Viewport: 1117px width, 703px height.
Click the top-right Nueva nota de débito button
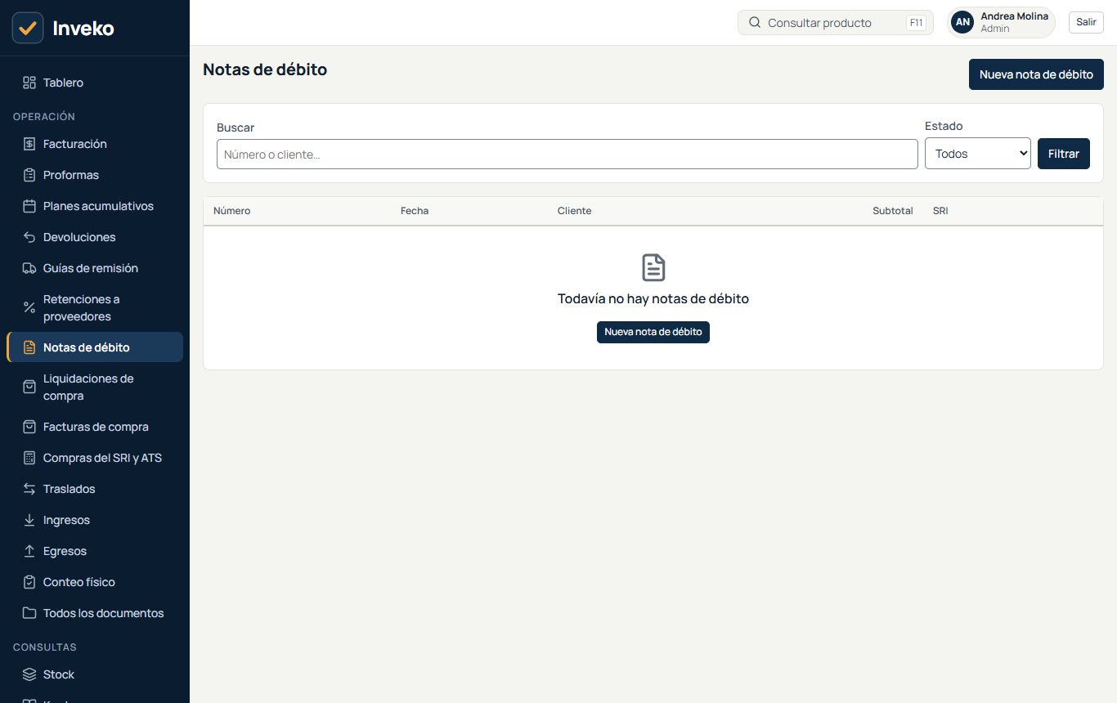(1036, 74)
